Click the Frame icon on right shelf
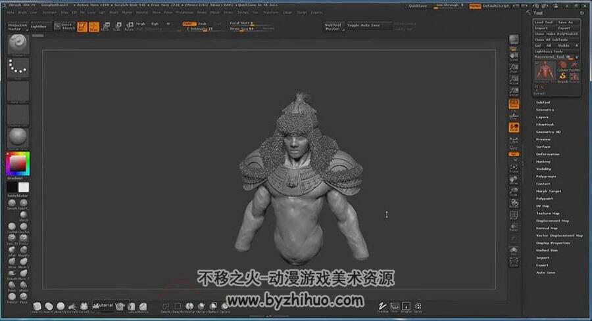592x321 pixels. [514, 168]
